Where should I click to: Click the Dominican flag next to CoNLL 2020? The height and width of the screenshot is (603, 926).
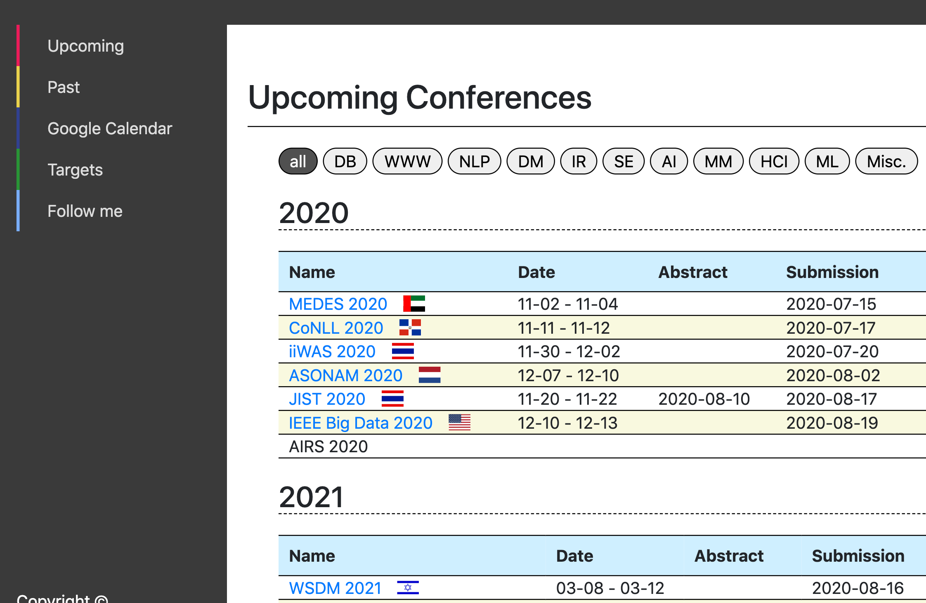(410, 328)
